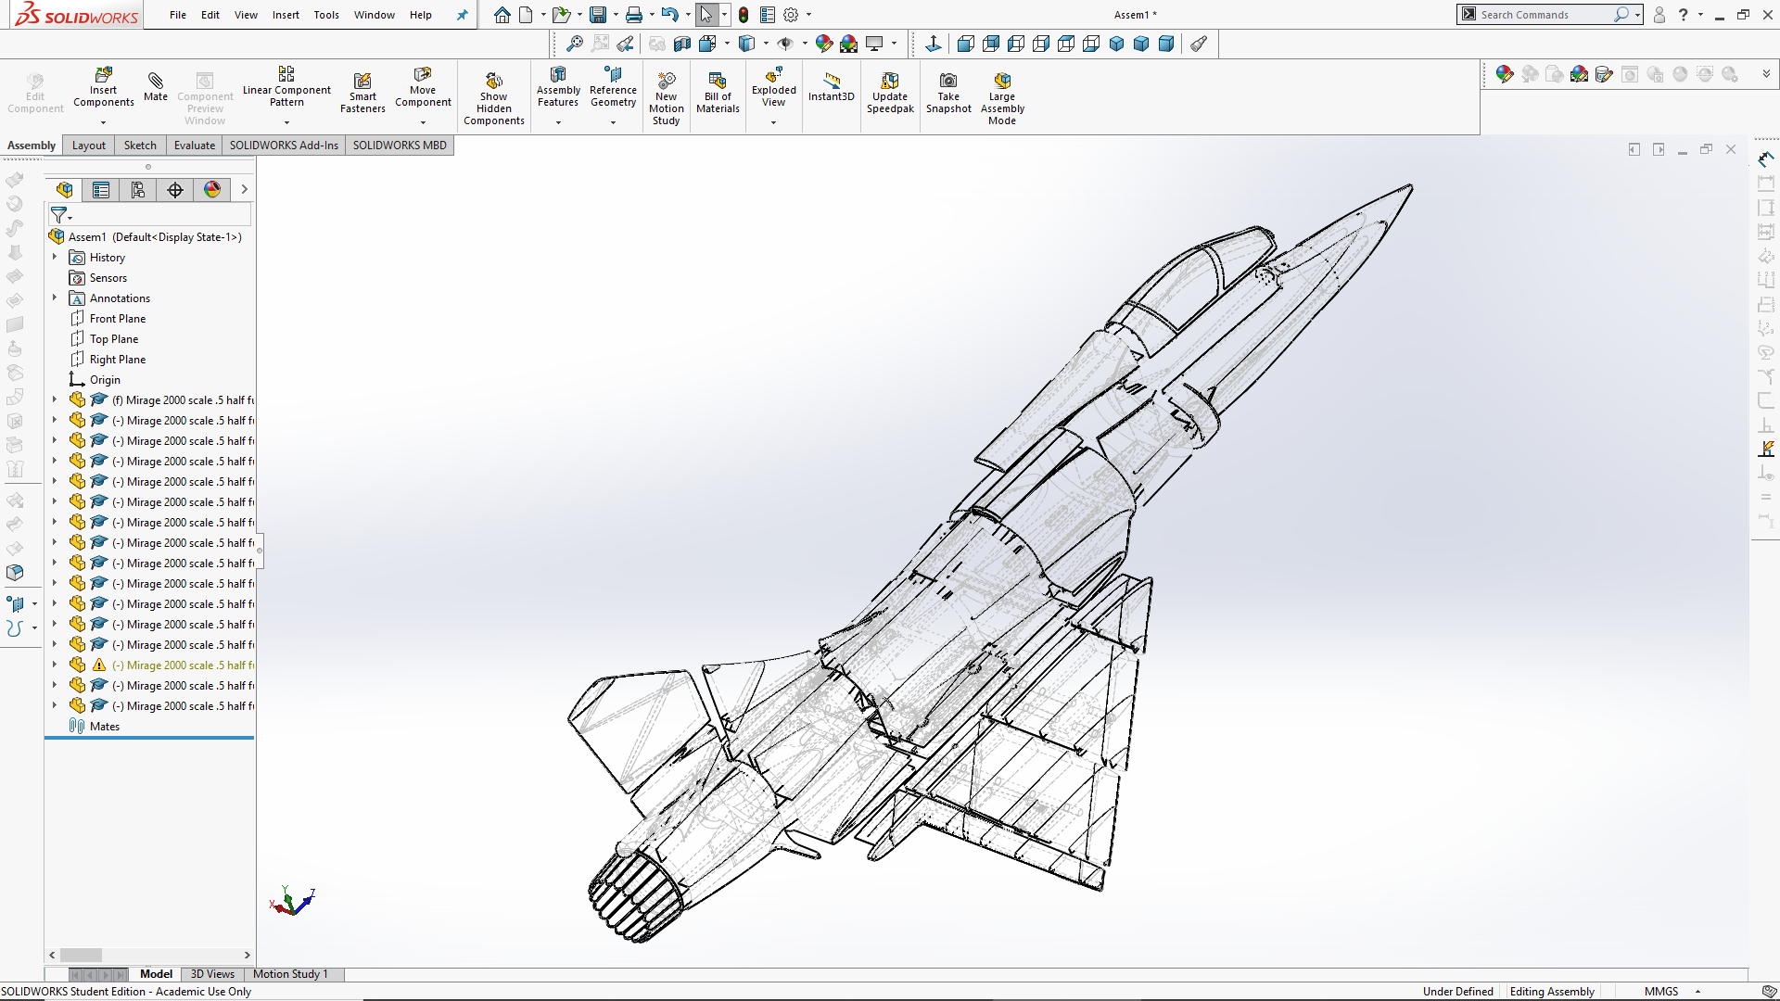The image size is (1780, 1001).
Task: Select the Mate tool
Action: (156, 85)
